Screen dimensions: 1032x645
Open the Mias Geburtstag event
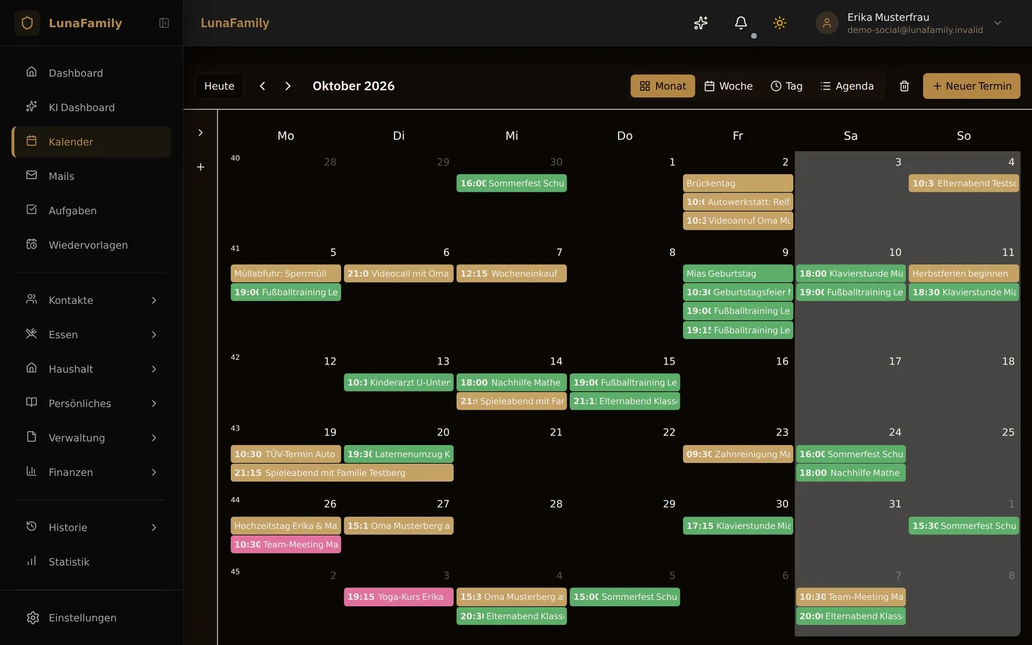pyautogui.click(x=738, y=273)
